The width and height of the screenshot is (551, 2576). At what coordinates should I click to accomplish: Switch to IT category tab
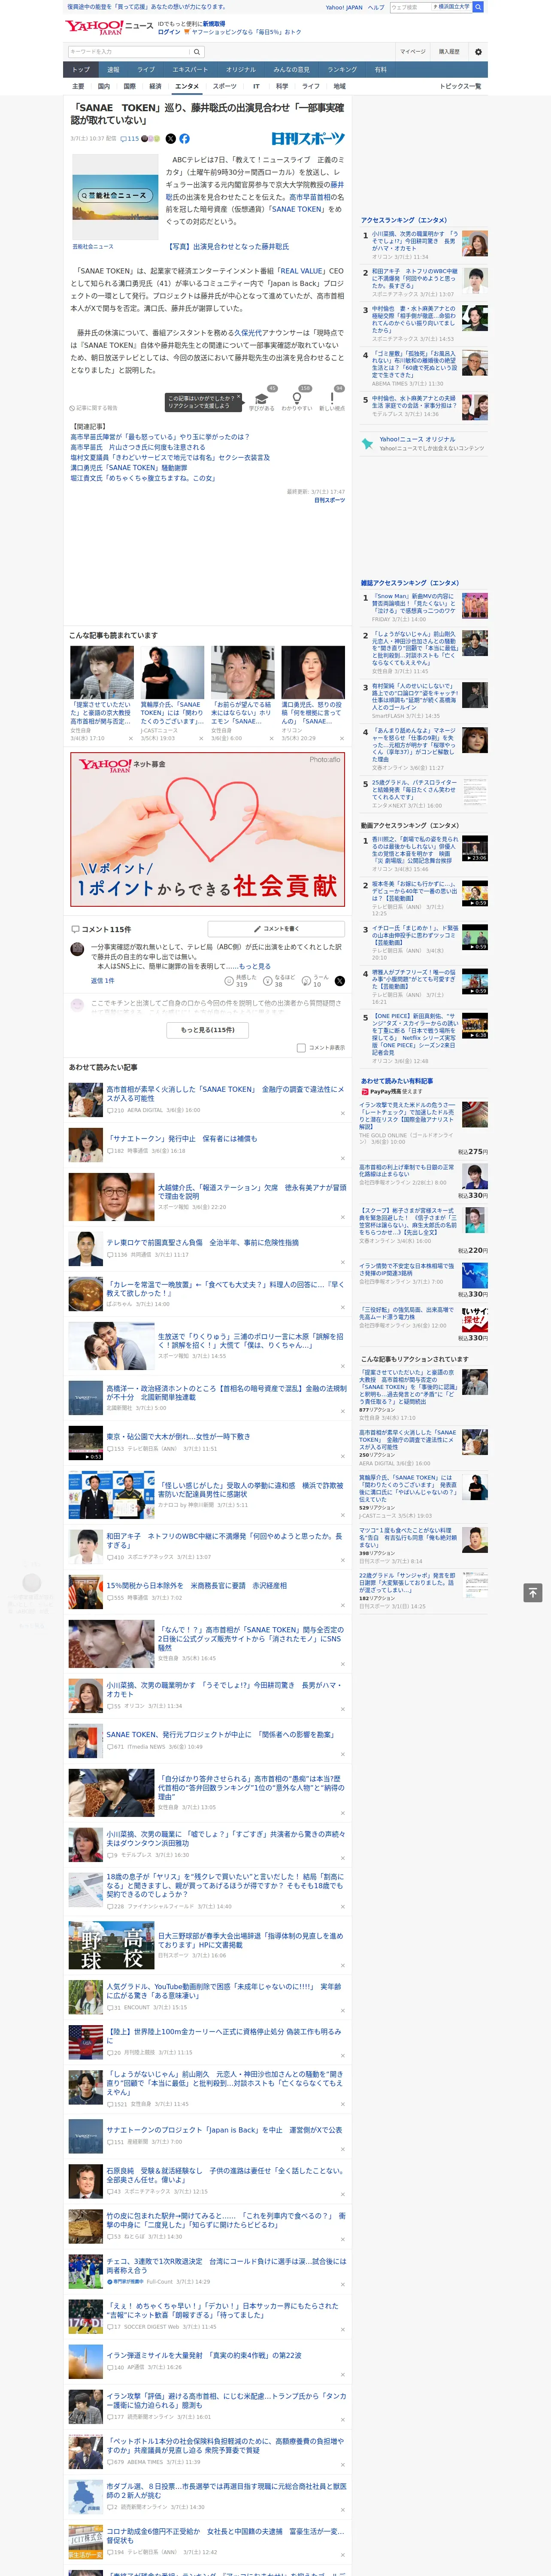coord(257,86)
